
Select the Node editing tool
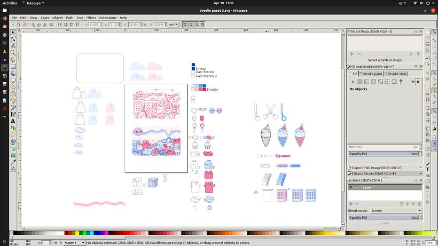click(x=13, y=39)
